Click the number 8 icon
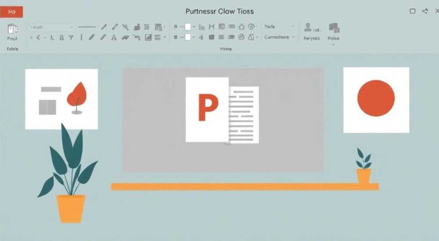 click(x=61, y=37)
